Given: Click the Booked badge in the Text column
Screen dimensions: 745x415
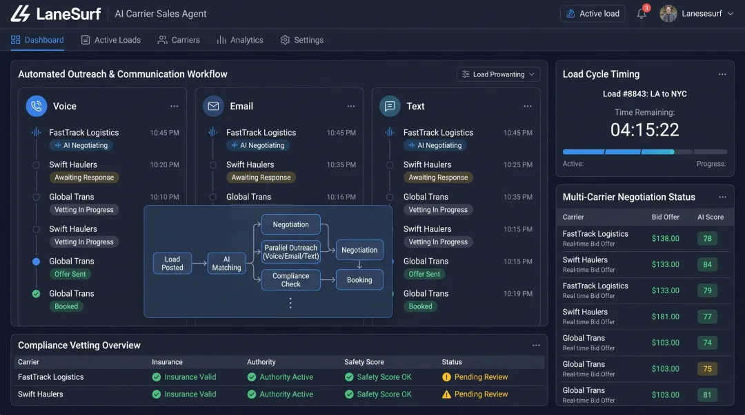Looking at the screenshot, I should [x=421, y=306].
